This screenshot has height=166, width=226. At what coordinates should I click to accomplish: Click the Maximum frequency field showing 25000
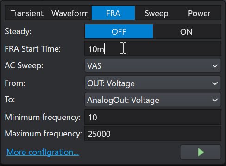(153, 134)
